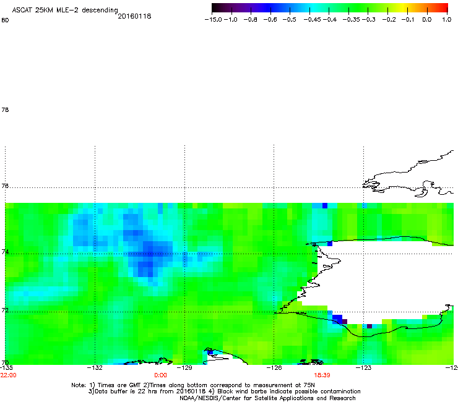Click the dark purple end of the color scale

(x=218, y=8)
